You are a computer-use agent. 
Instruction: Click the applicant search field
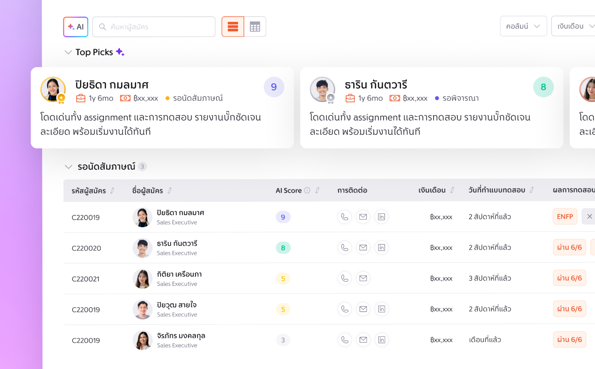(x=154, y=27)
